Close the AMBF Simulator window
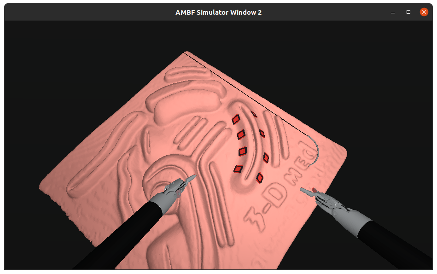This screenshot has width=437, height=274. point(424,12)
